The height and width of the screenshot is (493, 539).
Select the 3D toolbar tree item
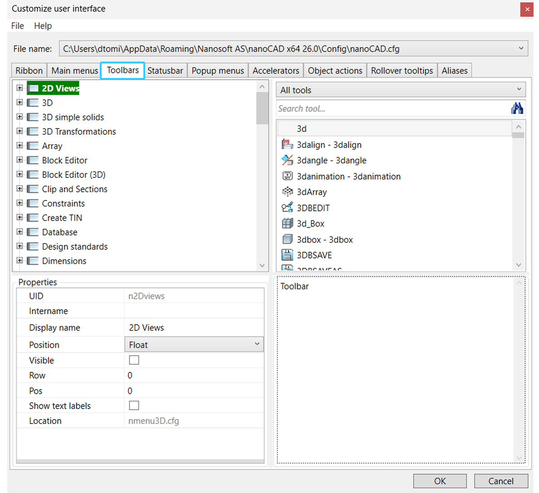[48, 103]
